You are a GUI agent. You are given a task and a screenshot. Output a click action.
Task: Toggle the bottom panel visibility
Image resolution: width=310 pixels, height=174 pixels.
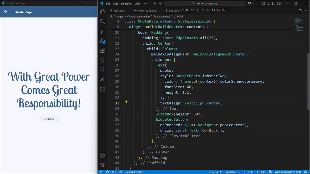(274, 4)
